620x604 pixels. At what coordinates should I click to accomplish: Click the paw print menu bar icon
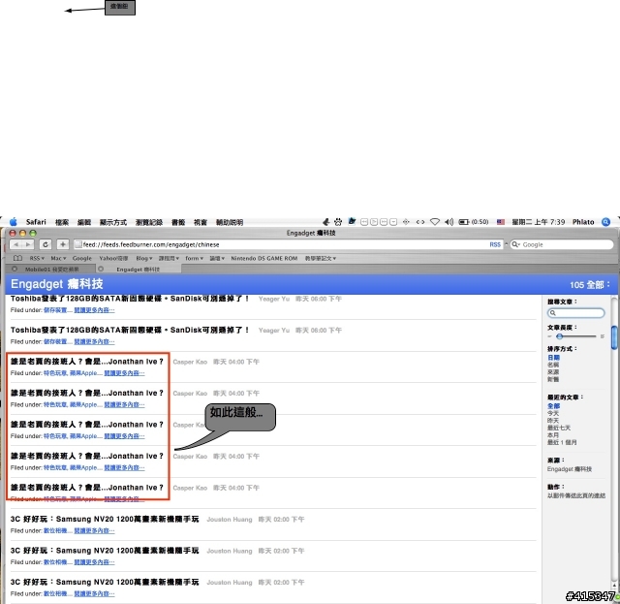(338, 222)
